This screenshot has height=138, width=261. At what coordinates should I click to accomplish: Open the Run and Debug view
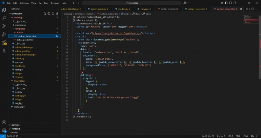point(4,34)
